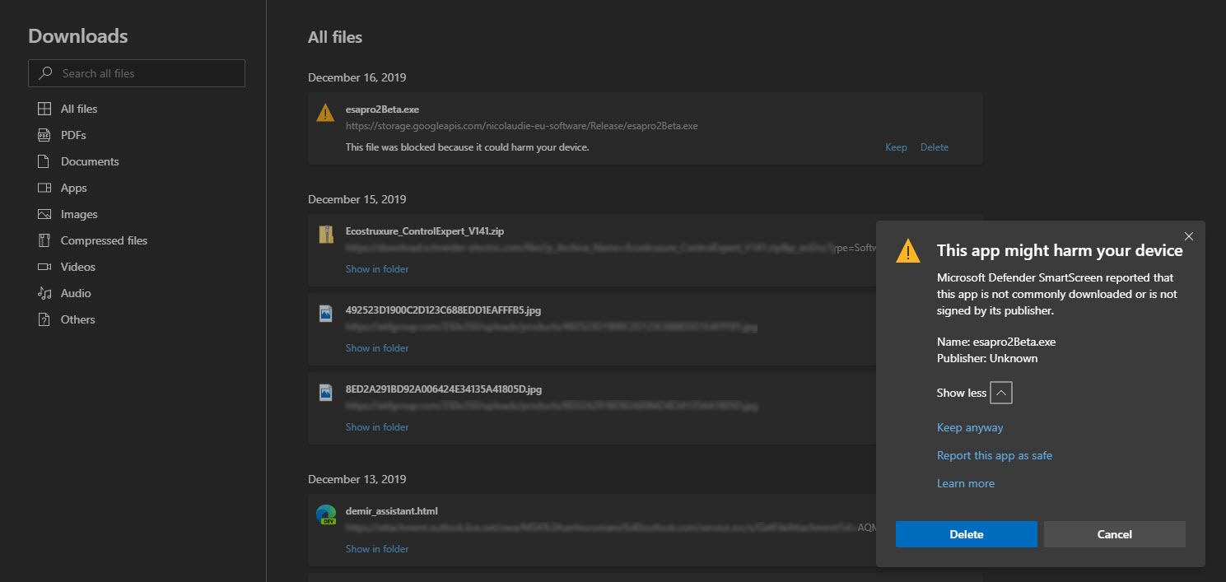Image resolution: width=1226 pixels, height=582 pixels.
Task: Click the 8ED2A291BD92A006424E34135A41805D.jpg file name
Action: [x=444, y=389]
